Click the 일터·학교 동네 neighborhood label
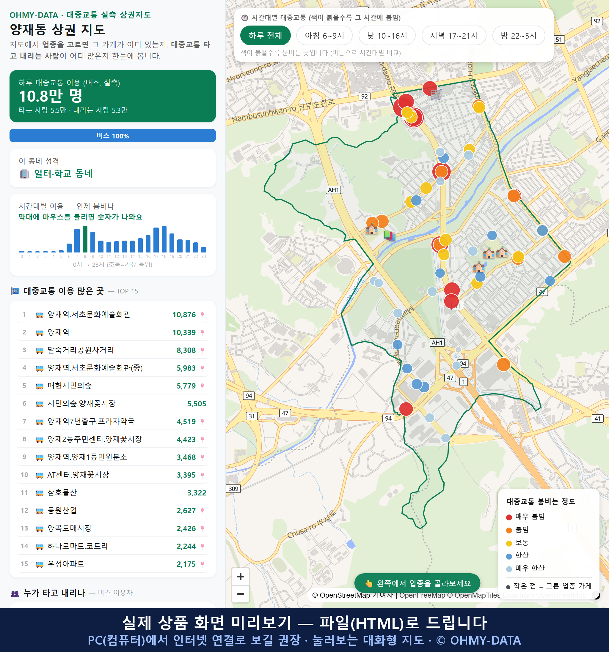The height and width of the screenshot is (652, 609). [x=63, y=173]
